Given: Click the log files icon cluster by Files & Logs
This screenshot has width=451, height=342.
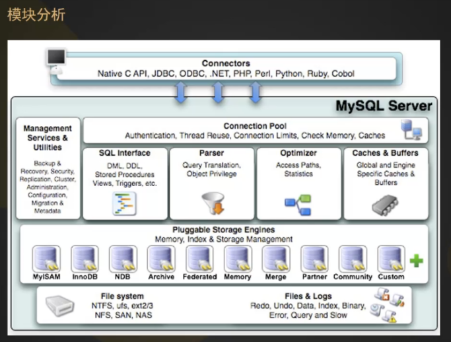Looking at the screenshot, I should pyautogui.click(x=387, y=304).
